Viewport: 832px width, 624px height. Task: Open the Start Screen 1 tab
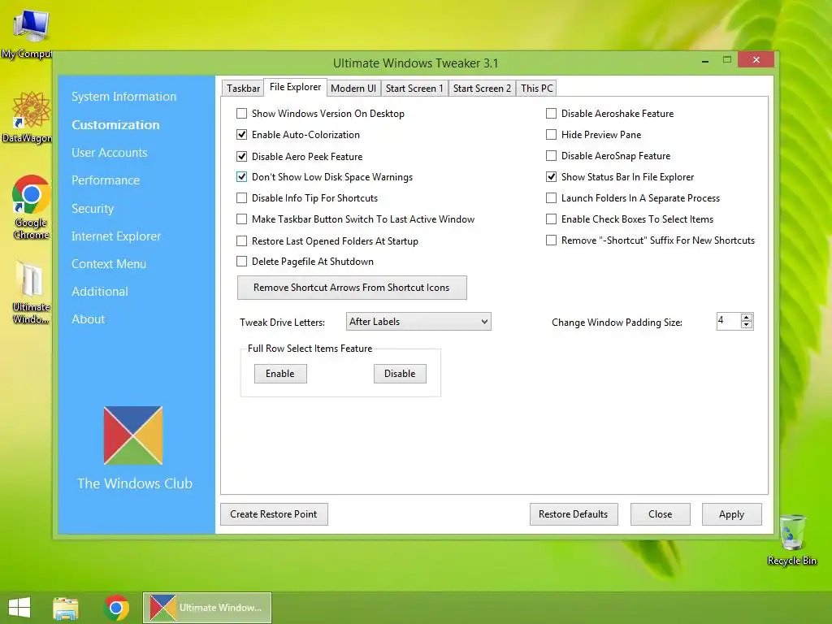coord(414,88)
